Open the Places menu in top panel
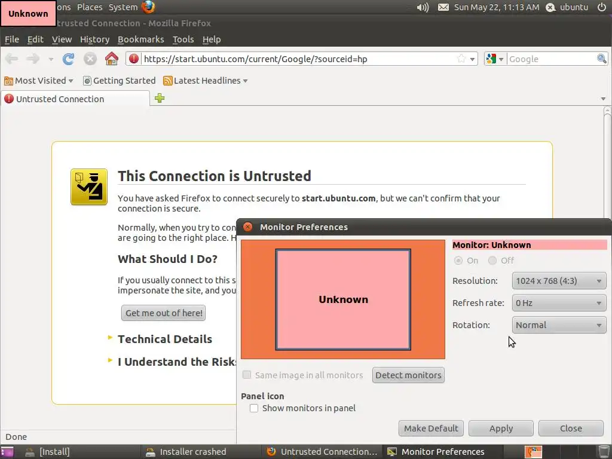Image resolution: width=612 pixels, height=459 pixels. coord(90,7)
